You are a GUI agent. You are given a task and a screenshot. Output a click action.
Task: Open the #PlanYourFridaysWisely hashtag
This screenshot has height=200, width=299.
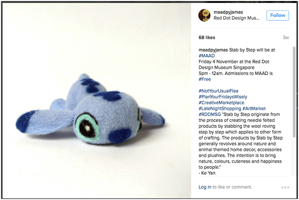[223, 97]
